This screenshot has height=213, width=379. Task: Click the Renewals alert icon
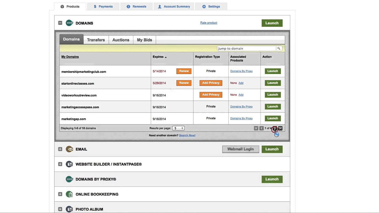point(128,7)
